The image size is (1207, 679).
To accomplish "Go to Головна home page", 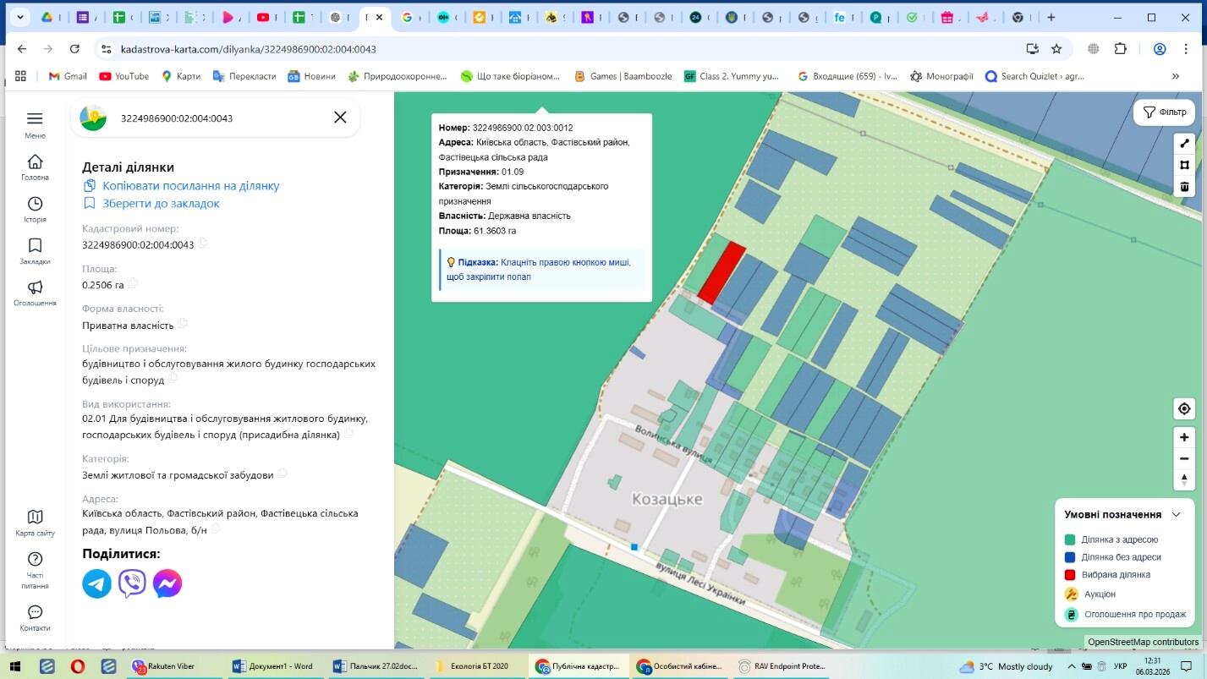I will tap(35, 167).
